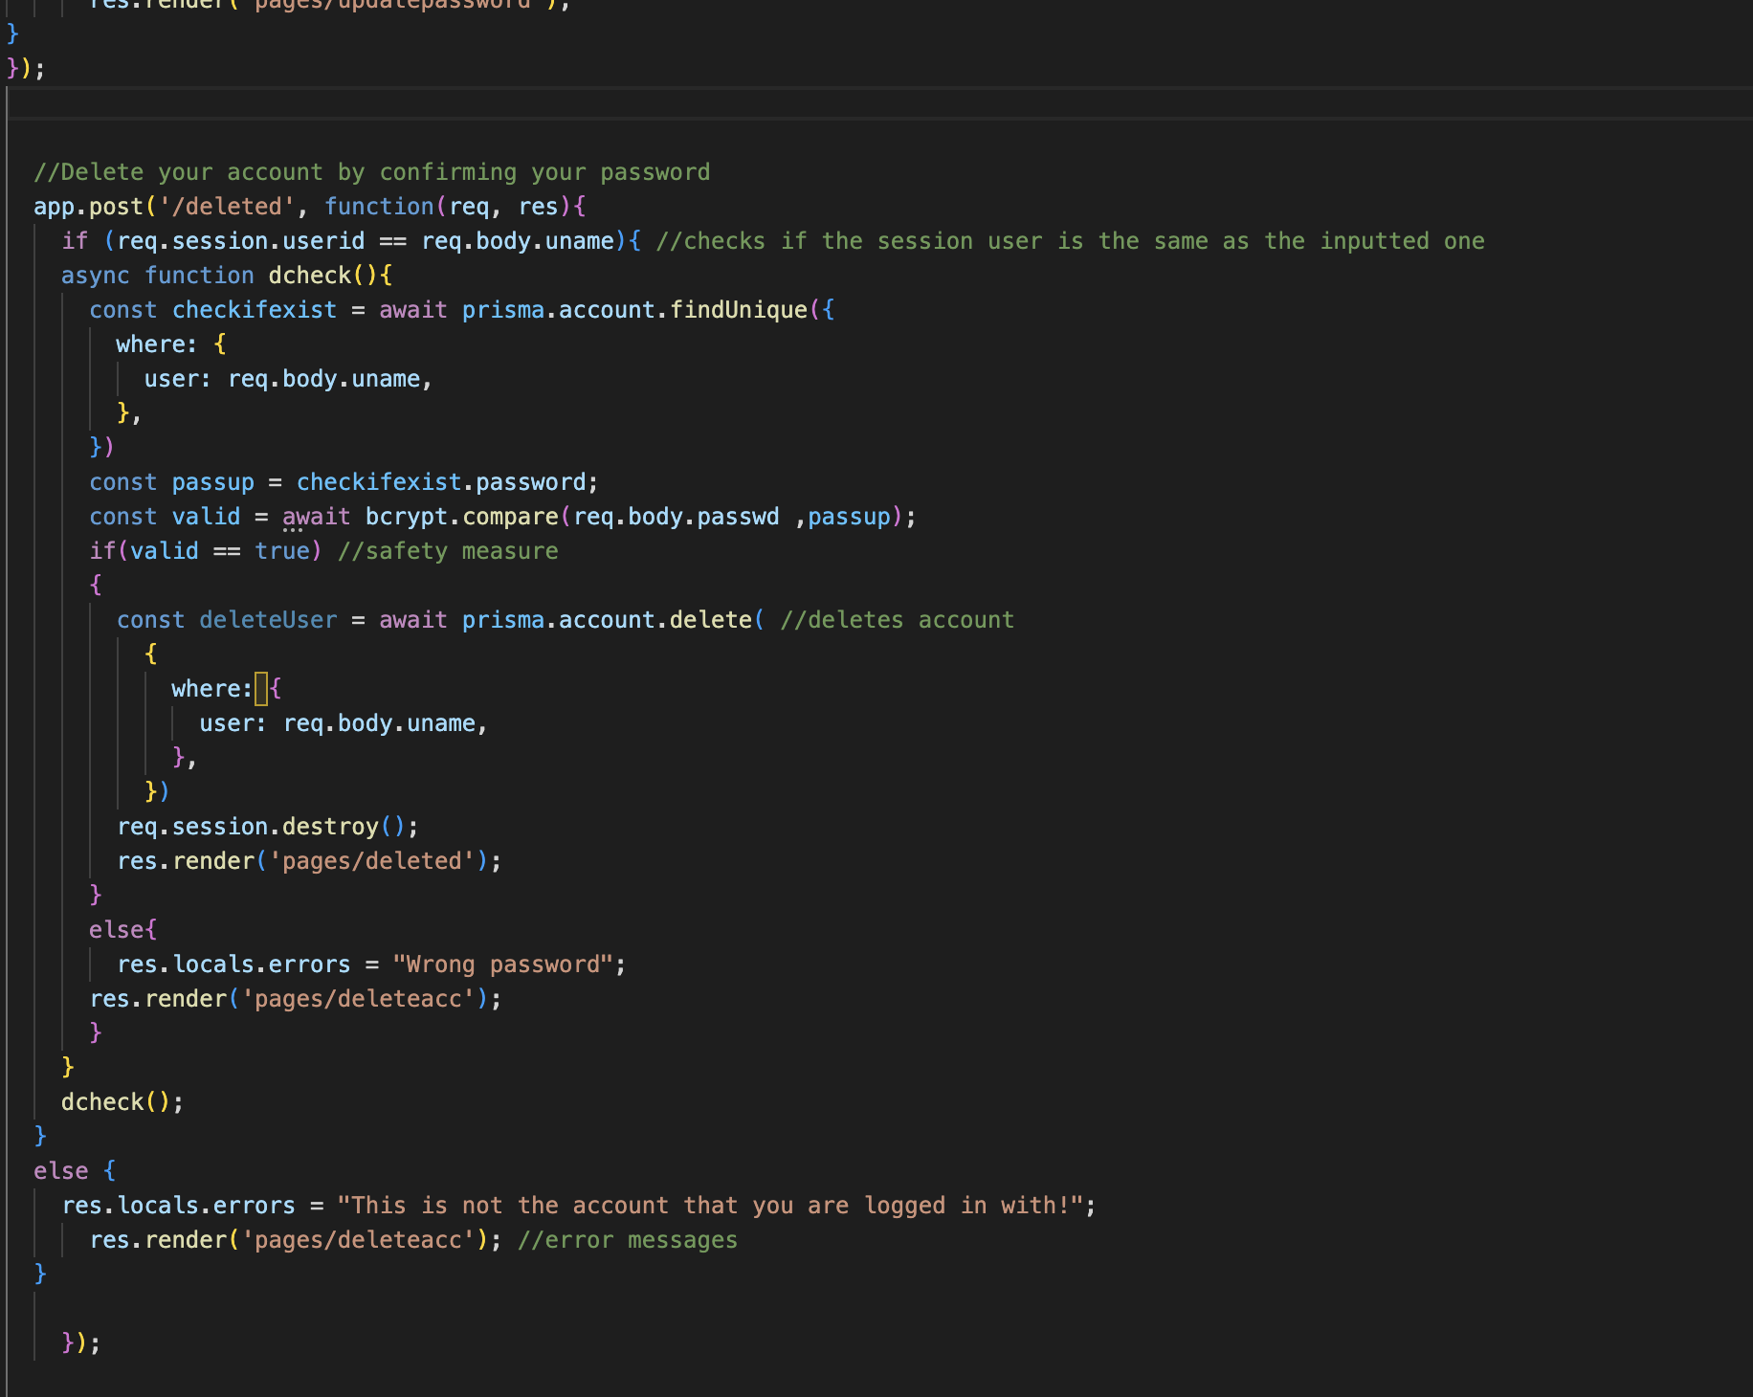Select the checkifexist variable declaration
Screen dimensions: 1753x1397
[254, 309]
